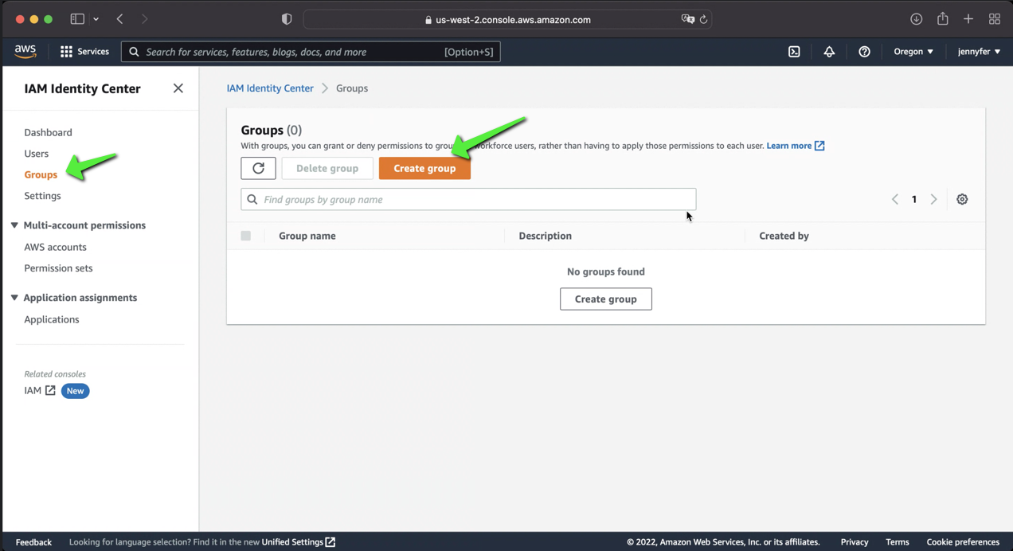Open the IAM external link icon
Viewport: 1013px width, 551px height.
click(50, 390)
